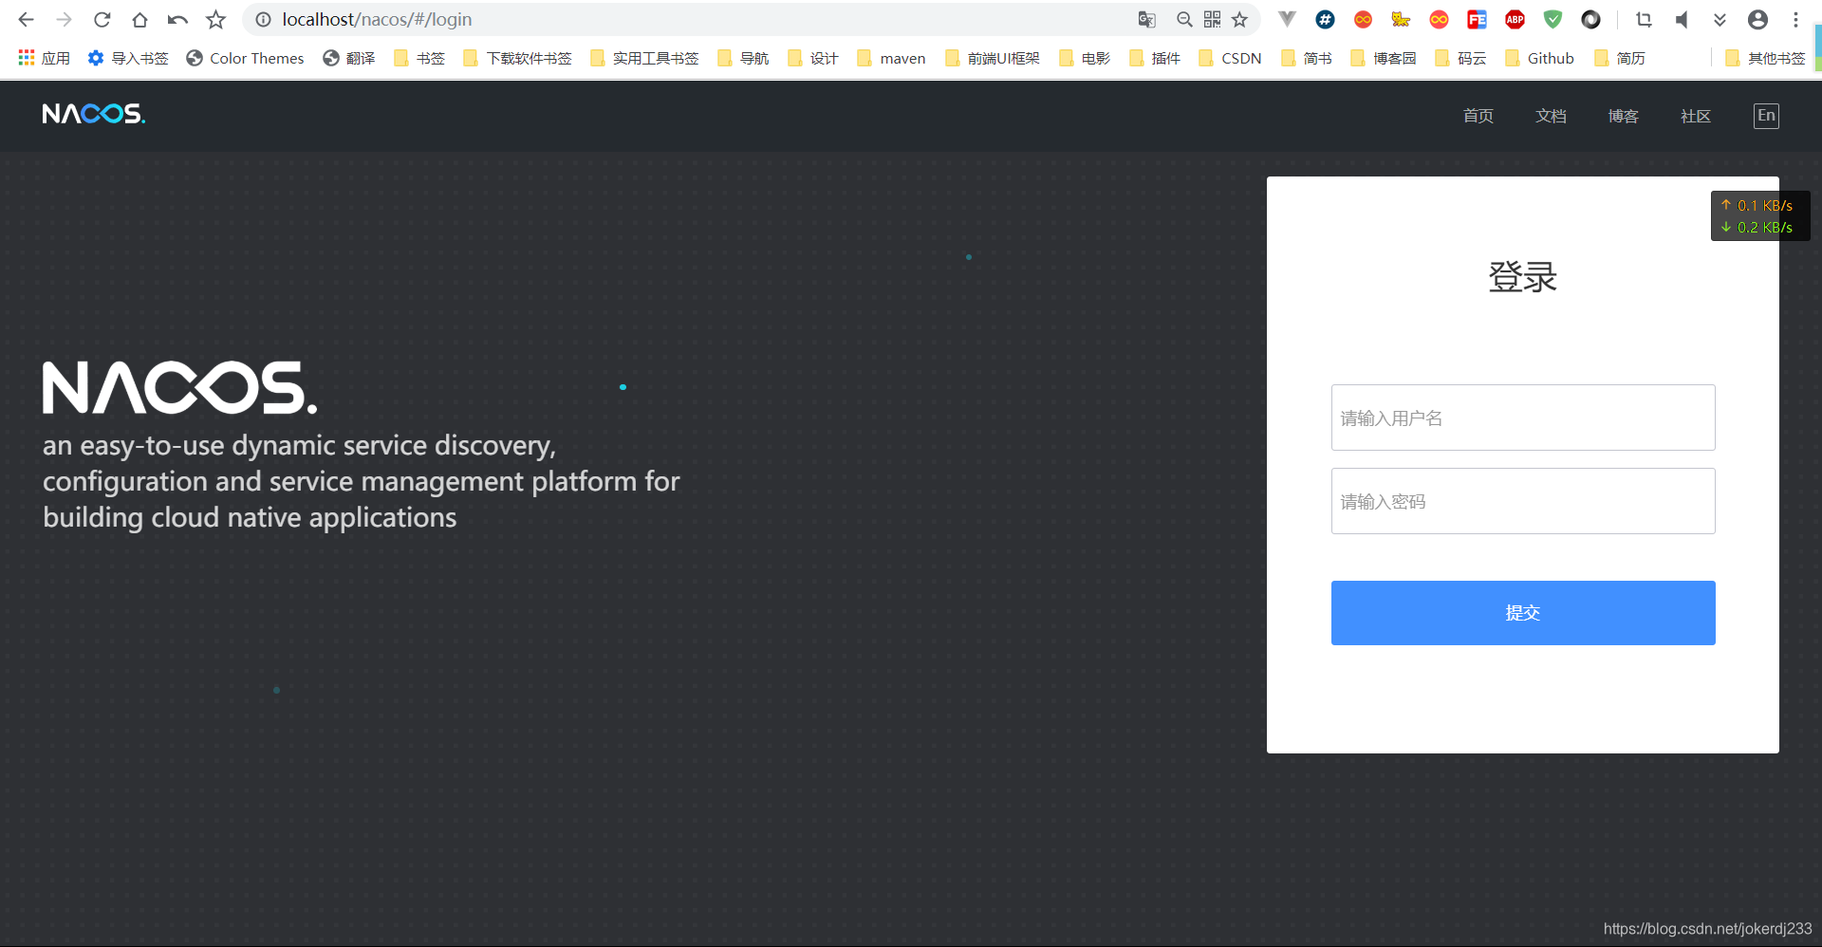Viewport: 1822px width, 947px height.
Task: Open the Vue devtools extension icon
Action: [1287, 19]
